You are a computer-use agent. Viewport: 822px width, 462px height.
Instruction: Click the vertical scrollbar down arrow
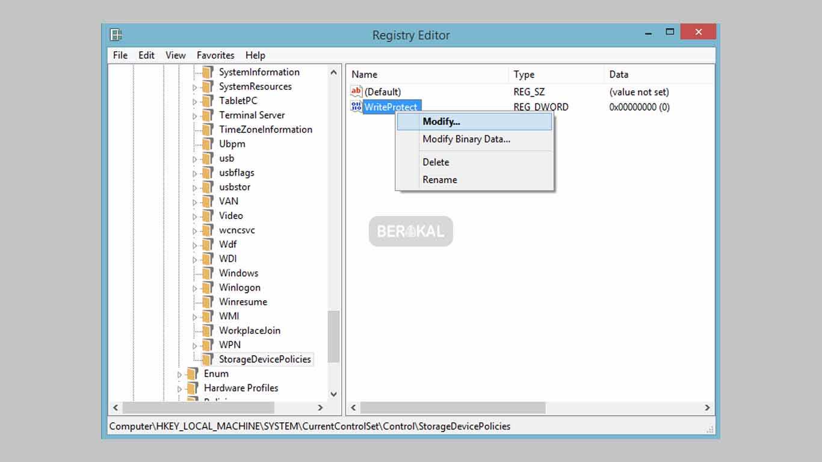click(x=334, y=394)
